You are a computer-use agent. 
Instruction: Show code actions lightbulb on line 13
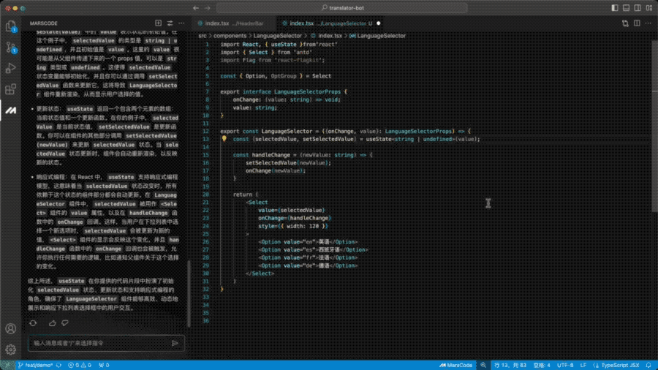[224, 138]
